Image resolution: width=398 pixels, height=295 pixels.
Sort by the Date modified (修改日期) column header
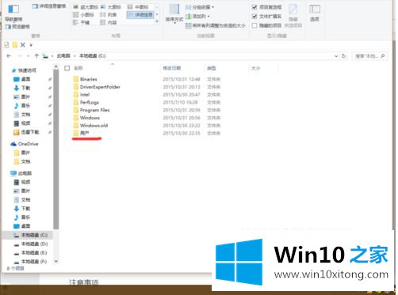(172, 68)
